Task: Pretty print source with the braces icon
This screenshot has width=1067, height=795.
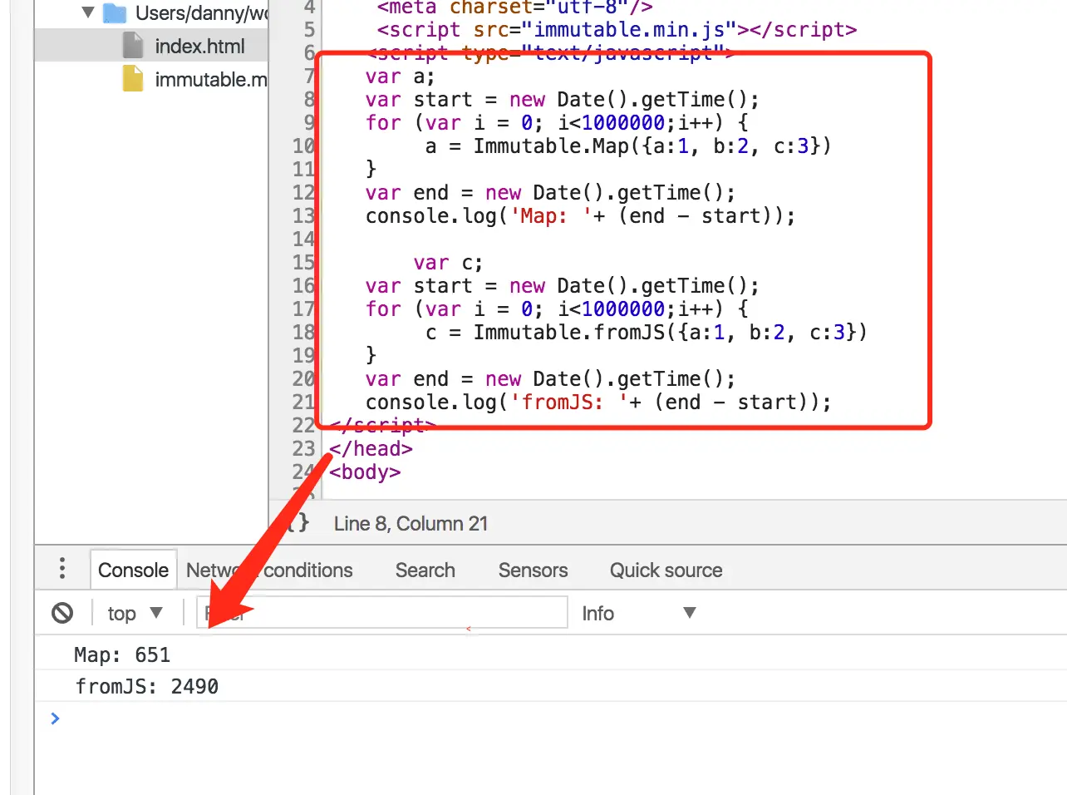Action: click(x=298, y=523)
